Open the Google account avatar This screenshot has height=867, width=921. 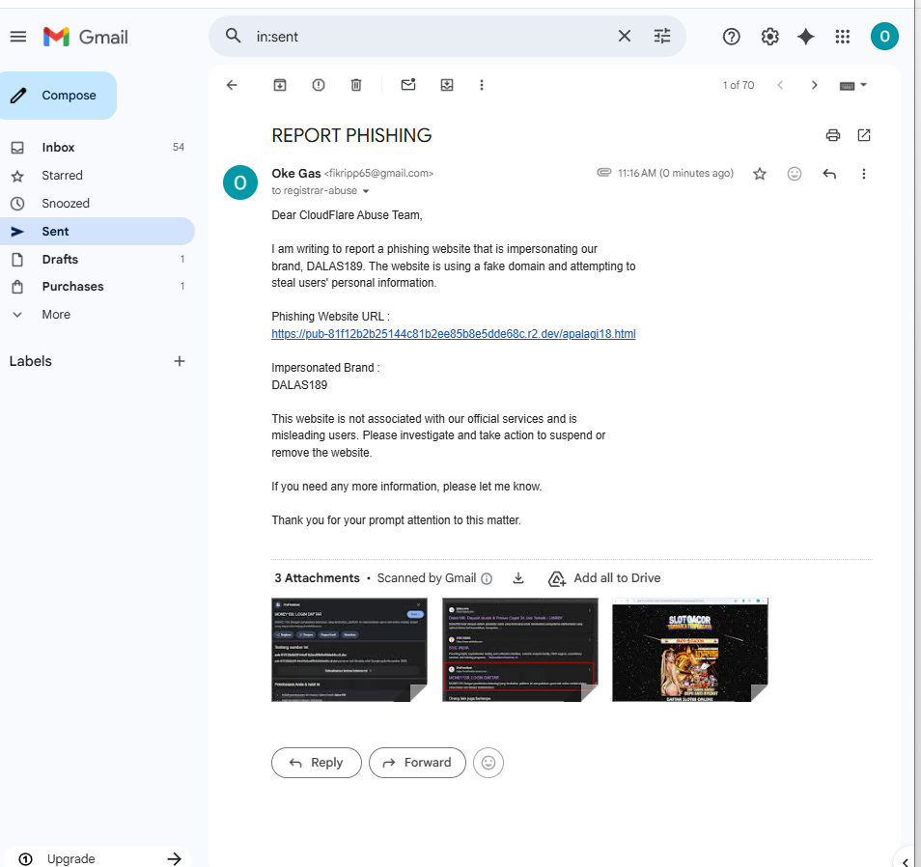[x=884, y=37]
